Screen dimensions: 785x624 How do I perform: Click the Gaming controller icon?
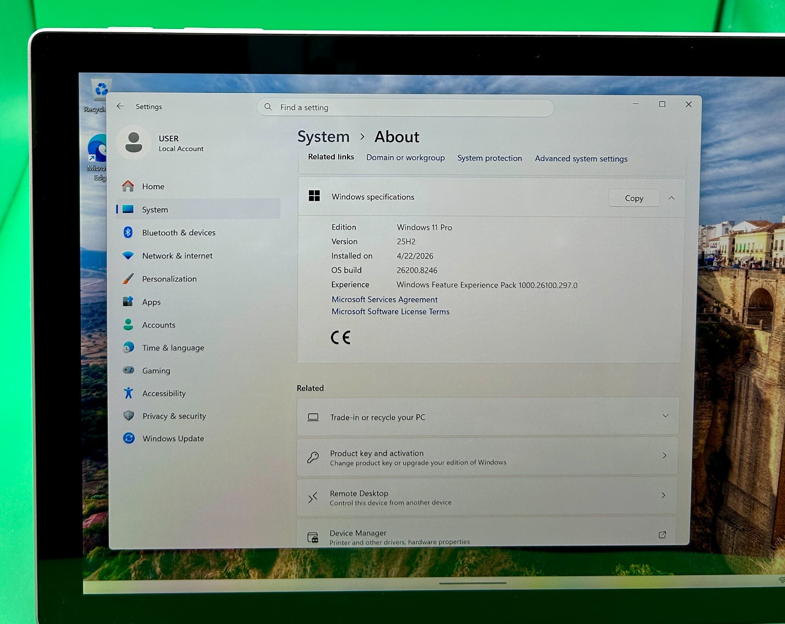[x=129, y=370]
